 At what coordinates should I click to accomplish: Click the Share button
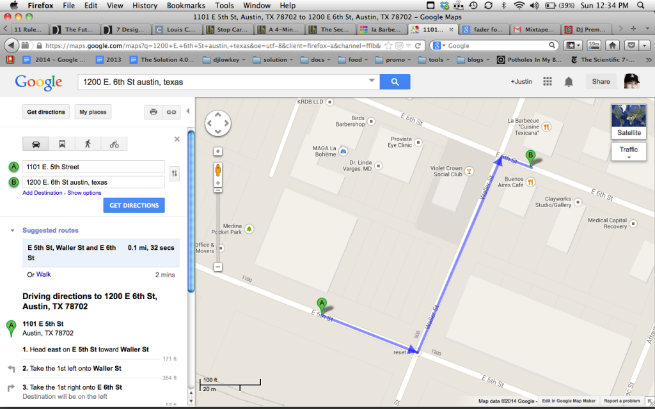point(601,82)
